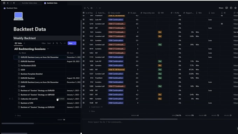Click the expand full page icon in Weekly Backtest toolbar
The height and width of the screenshot is (134, 238).
[61, 43]
